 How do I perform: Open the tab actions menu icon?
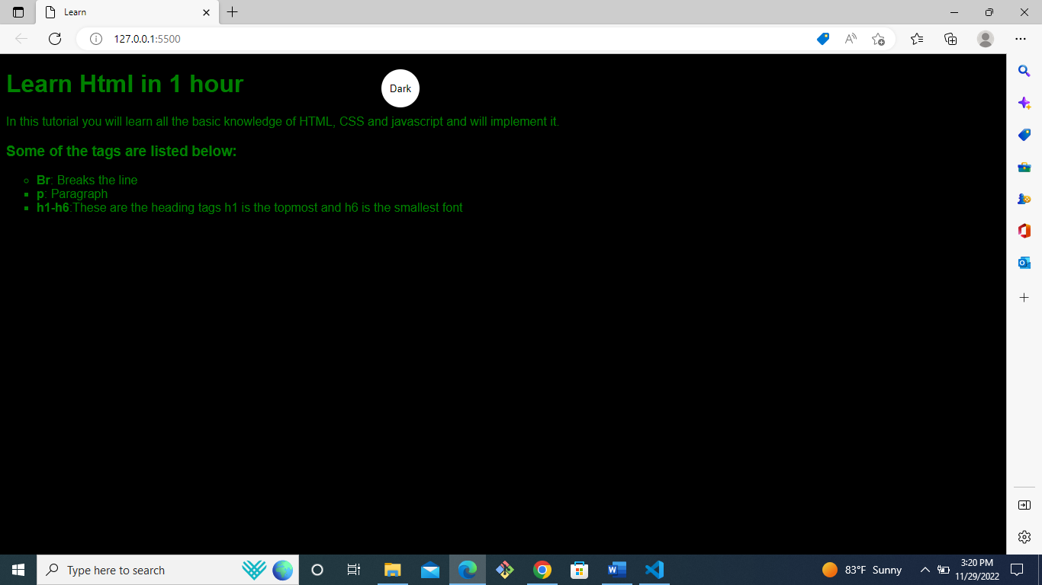point(18,12)
